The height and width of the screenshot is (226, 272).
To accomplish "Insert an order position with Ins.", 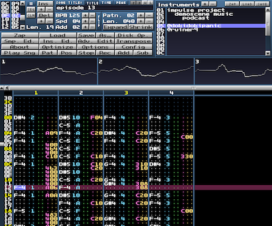I will [x=45, y=4].
